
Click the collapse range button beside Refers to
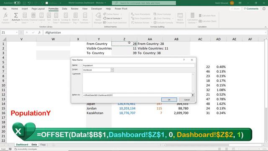point(193,95)
